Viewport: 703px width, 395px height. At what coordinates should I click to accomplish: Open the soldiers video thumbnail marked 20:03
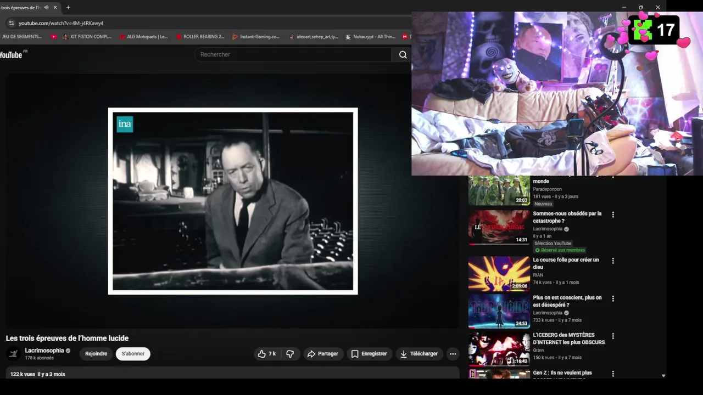click(x=499, y=190)
